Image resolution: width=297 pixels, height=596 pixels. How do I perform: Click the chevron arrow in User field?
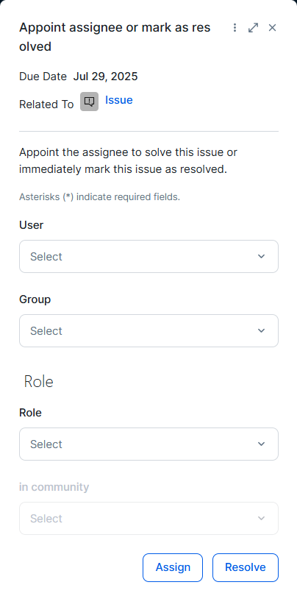[x=261, y=256]
